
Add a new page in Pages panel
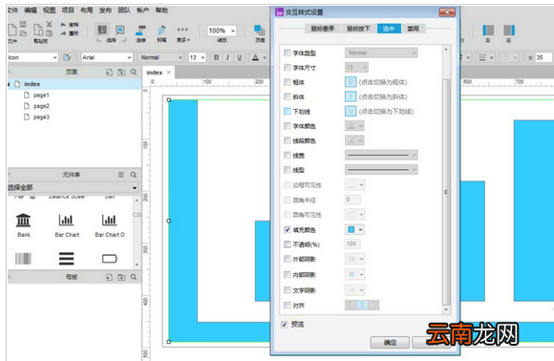[x=109, y=72]
